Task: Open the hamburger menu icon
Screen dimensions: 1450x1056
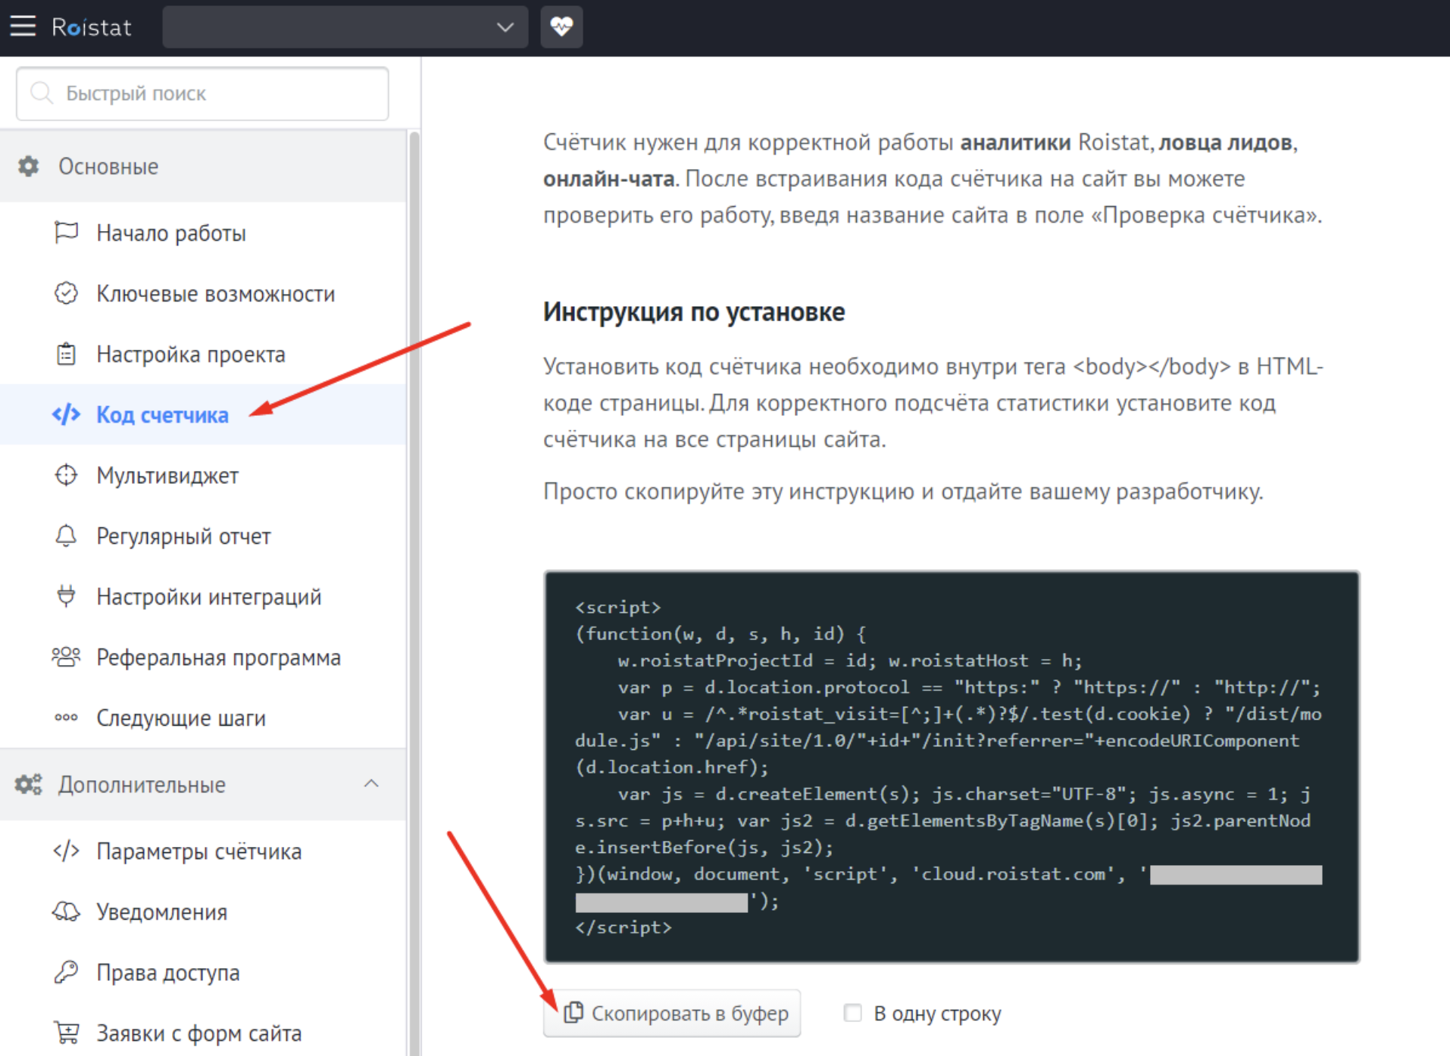Action: [23, 27]
